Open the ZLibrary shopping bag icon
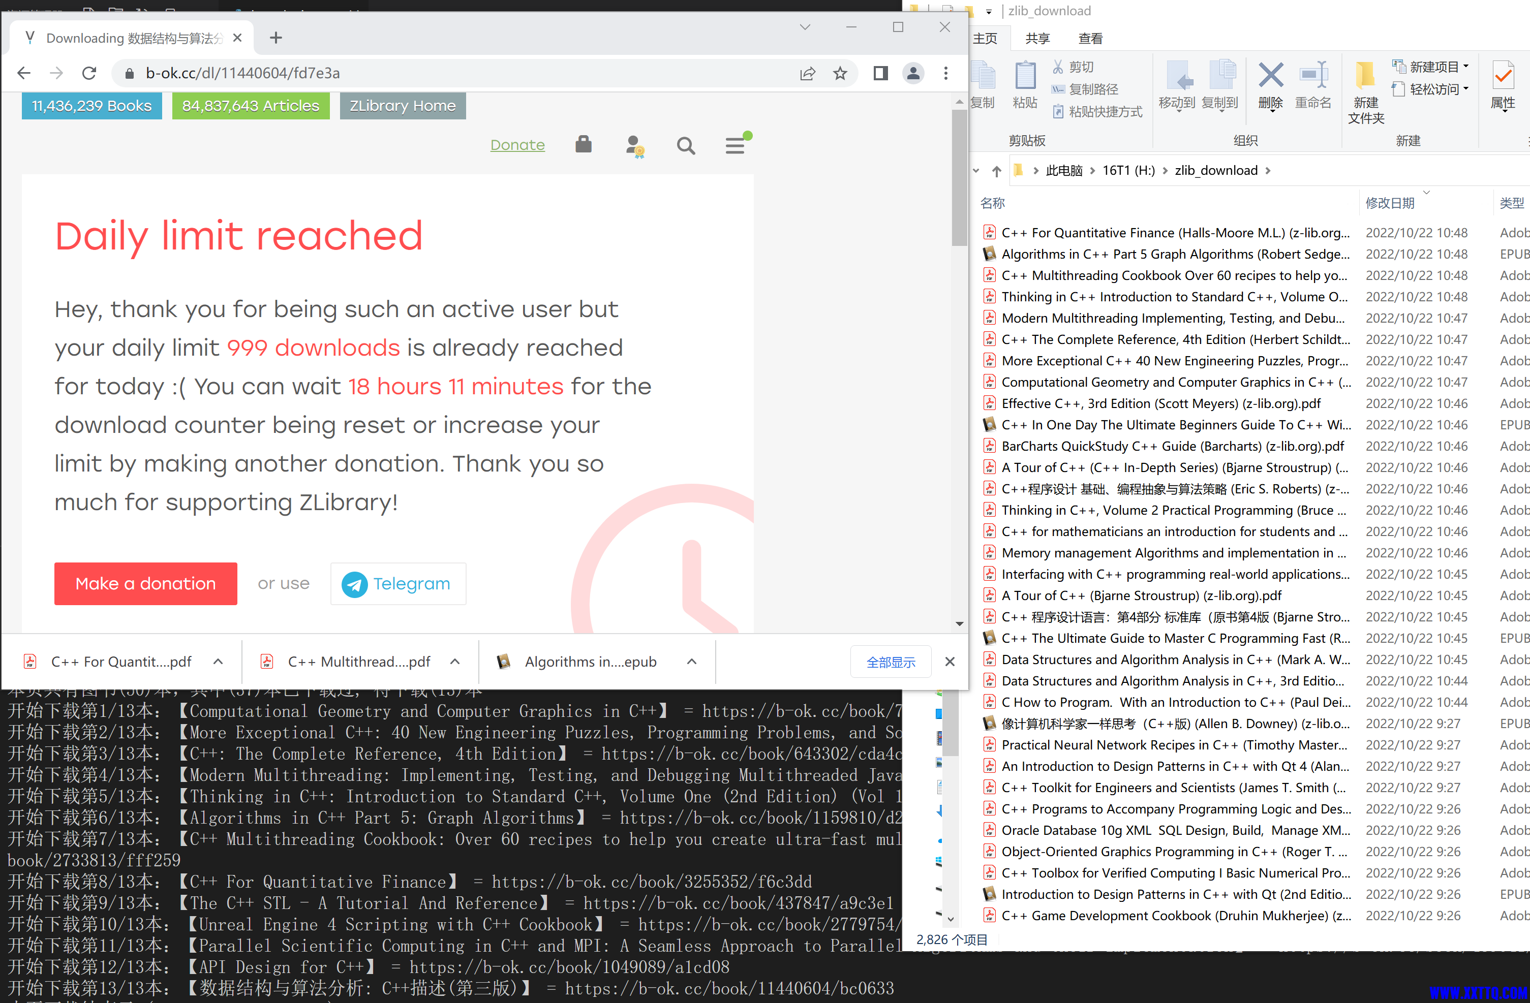Screen dimensions: 1530x1003 pos(584,144)
